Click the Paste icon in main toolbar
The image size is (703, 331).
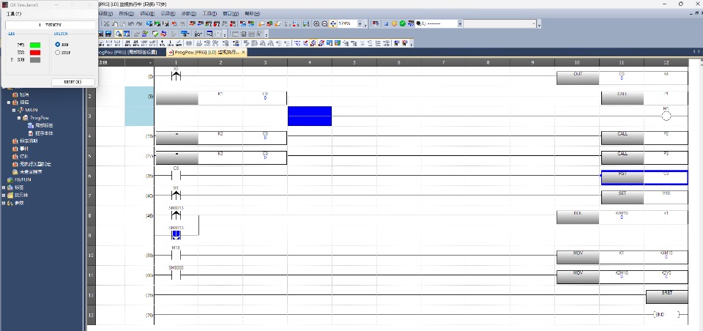[123, 23]
